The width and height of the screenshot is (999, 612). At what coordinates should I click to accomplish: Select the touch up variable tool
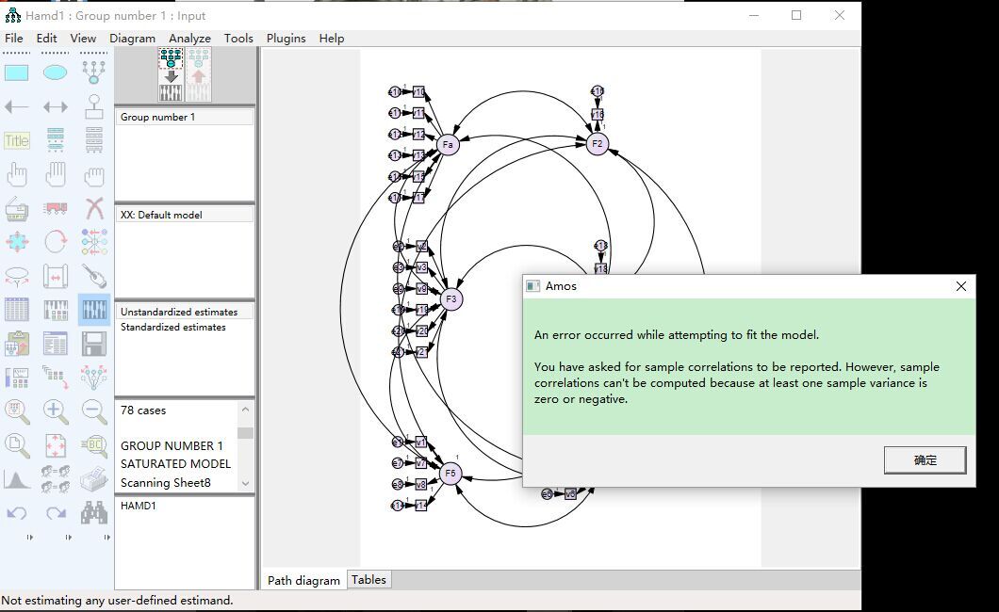click(94, 276)
